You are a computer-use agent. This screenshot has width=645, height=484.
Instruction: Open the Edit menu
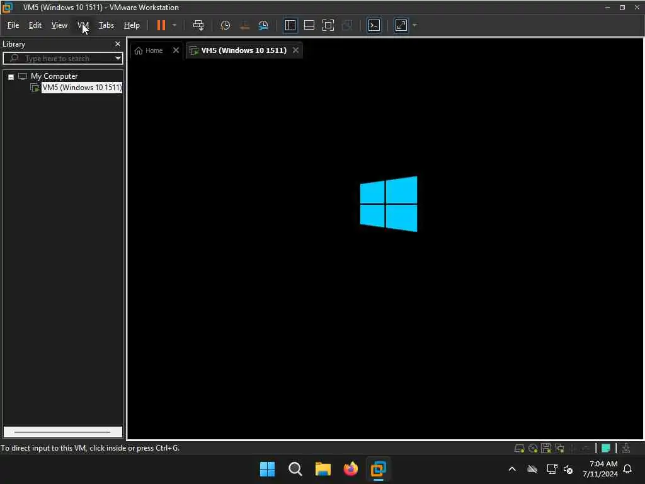pyautogui.click(x=35, y=25)
